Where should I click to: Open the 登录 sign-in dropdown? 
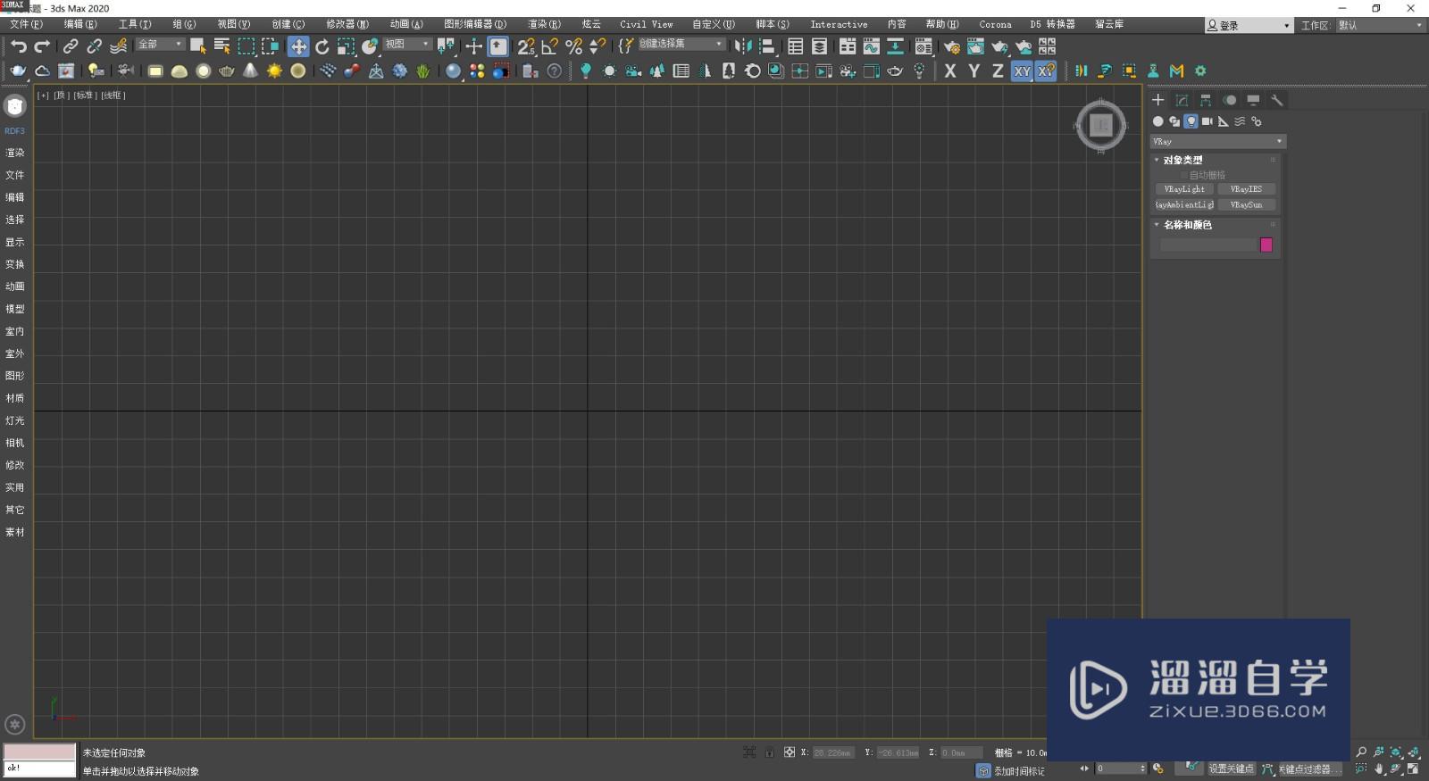[1248, 25]
